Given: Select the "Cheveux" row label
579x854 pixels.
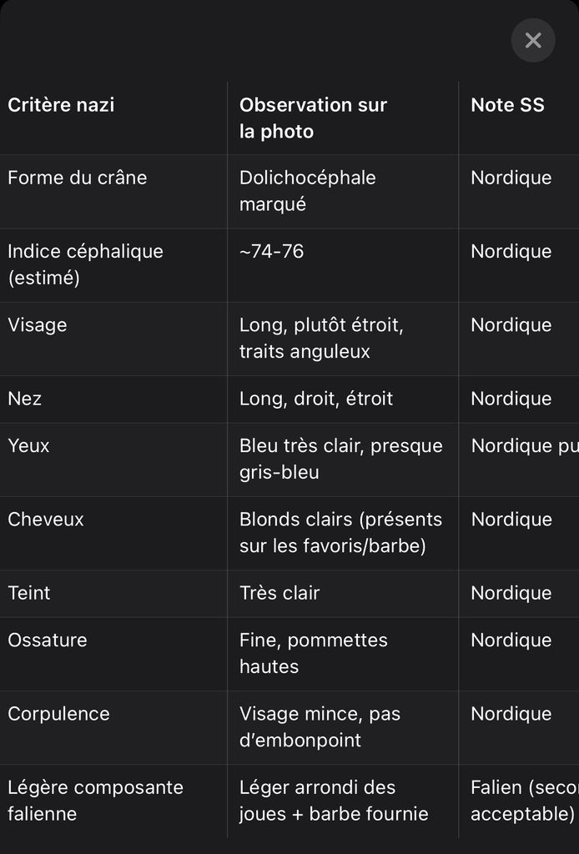Looking at the screenshot, I should click(46, 519).
